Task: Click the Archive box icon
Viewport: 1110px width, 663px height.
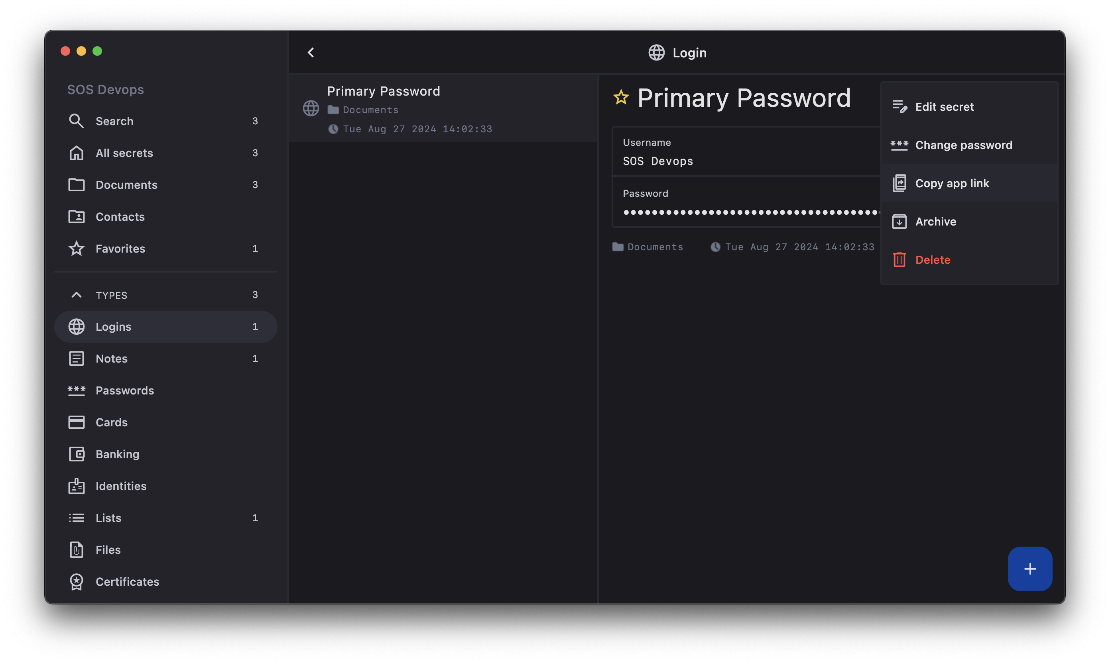Action: [899, 222]
